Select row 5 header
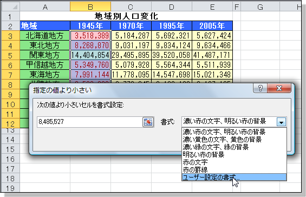 point(10,55)
